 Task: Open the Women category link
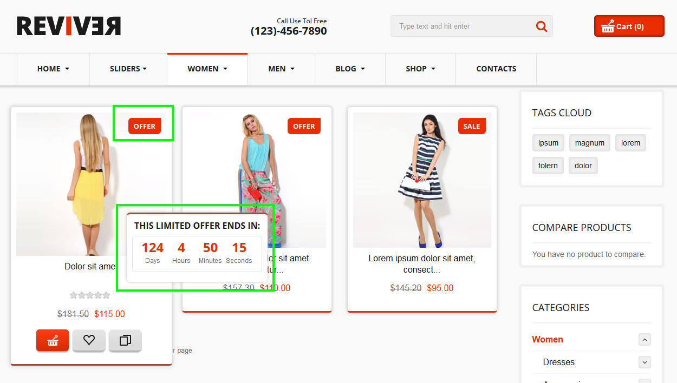coord(548,339)
